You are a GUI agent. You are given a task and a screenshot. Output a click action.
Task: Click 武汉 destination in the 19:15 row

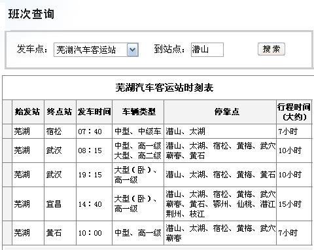(x=60, y=175)
